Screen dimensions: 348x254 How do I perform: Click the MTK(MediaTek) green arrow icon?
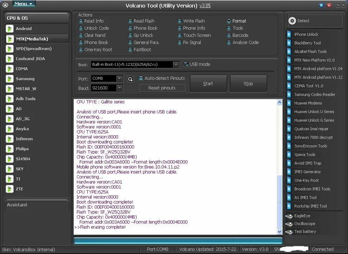click(x=10, y=39)
